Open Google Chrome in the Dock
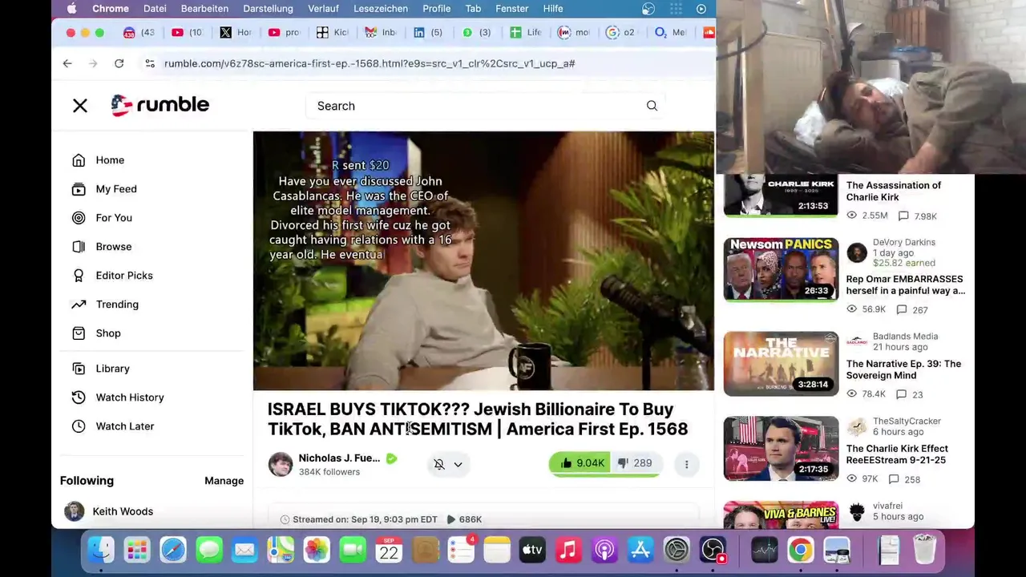The image size is (1026, 577). (800, 550)
